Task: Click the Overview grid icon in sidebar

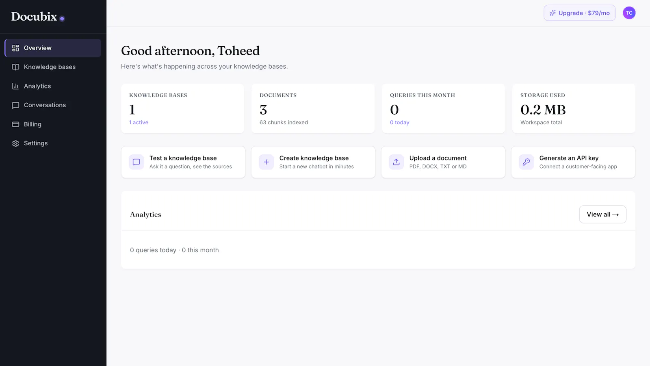Action: click(x=15, y=48)
